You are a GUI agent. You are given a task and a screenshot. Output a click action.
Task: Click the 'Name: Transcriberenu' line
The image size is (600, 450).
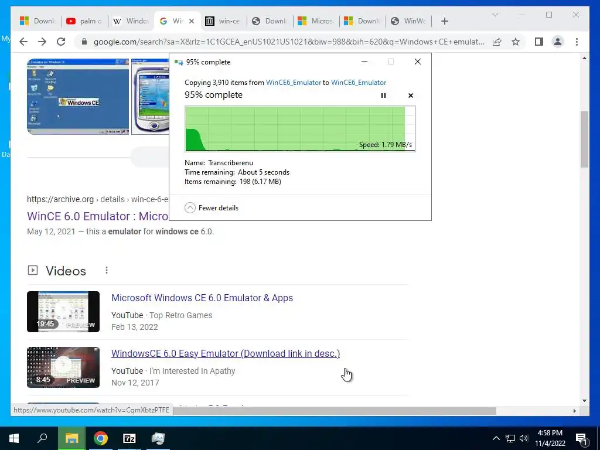click(x=219, y=163)
